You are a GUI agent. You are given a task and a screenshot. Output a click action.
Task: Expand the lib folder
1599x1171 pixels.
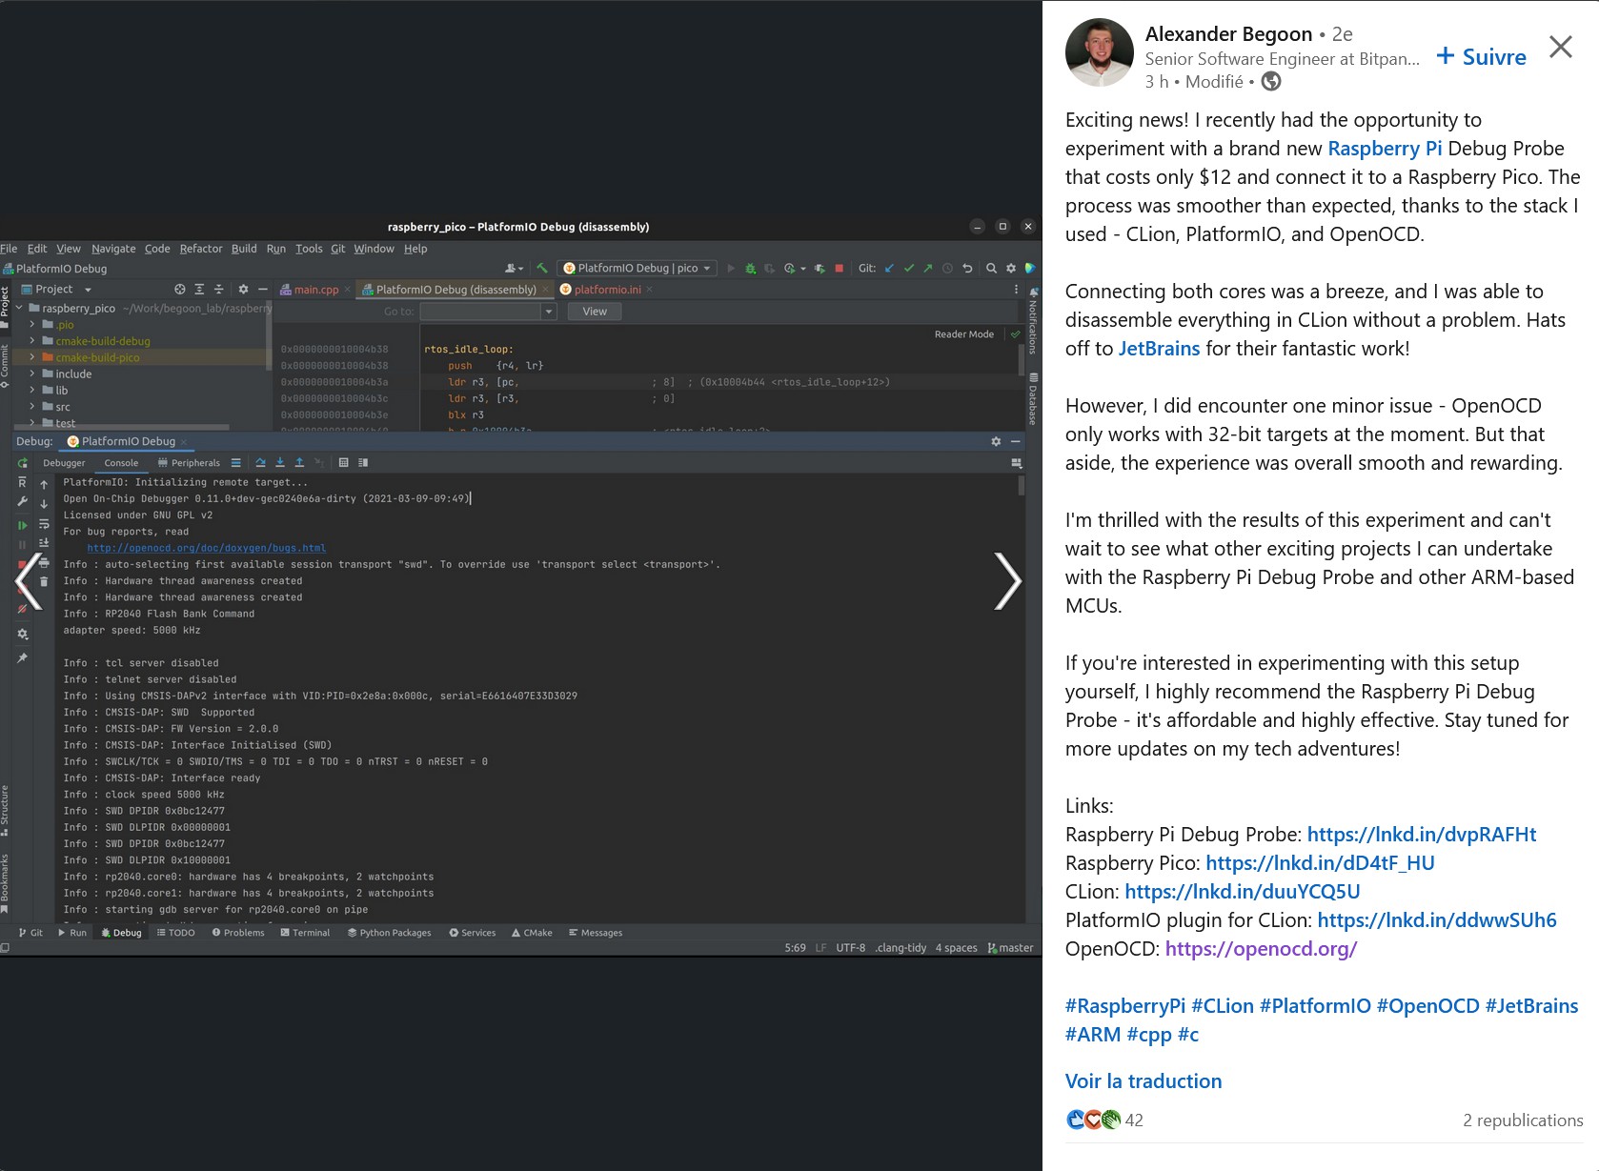click(32, 390)
